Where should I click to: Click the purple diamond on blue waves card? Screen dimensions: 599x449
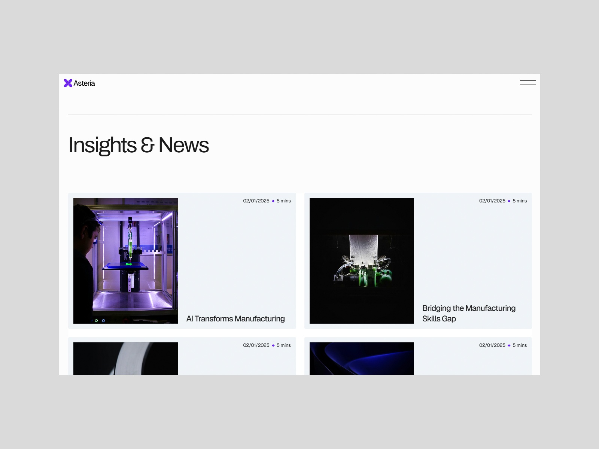tap(509, 346)
